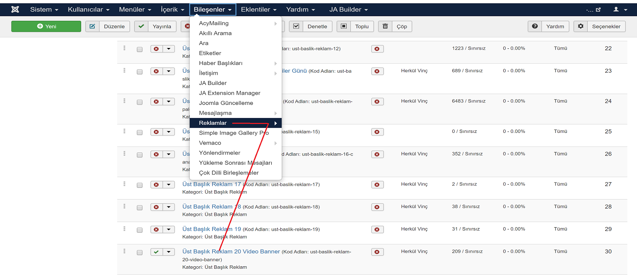Check the Reklam 20 Video Banner row checkbox
This screenshot has height=276, width=637.
coord(140,252)
